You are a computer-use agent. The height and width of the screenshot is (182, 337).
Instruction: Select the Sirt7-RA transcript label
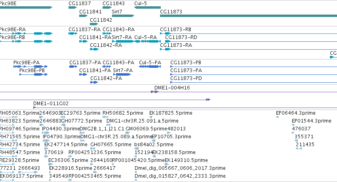tap(122, 37)
